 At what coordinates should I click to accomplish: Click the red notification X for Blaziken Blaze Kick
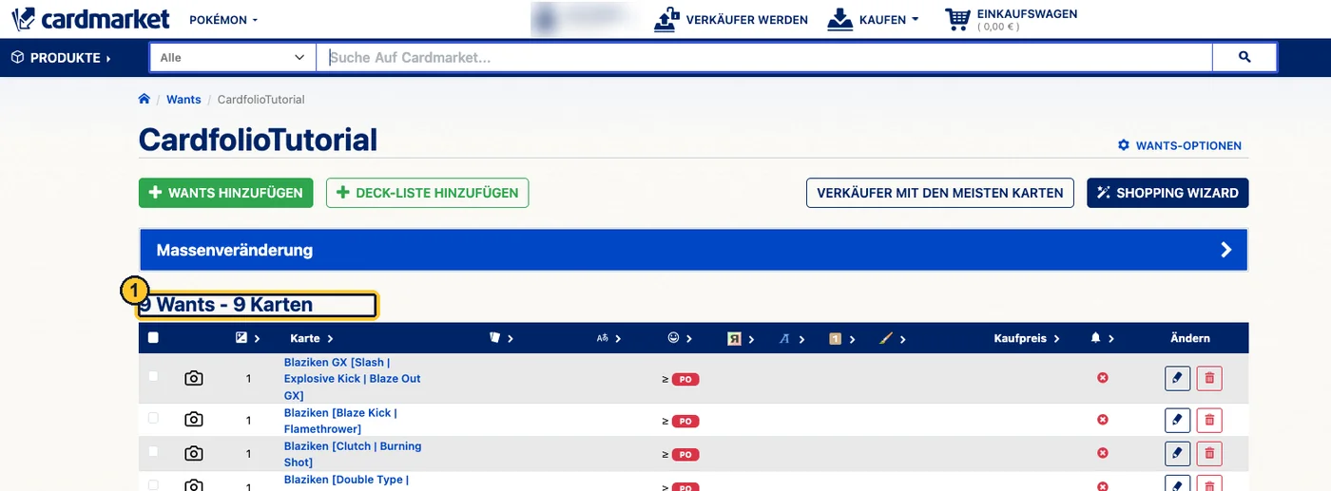tap(1103, 420)
